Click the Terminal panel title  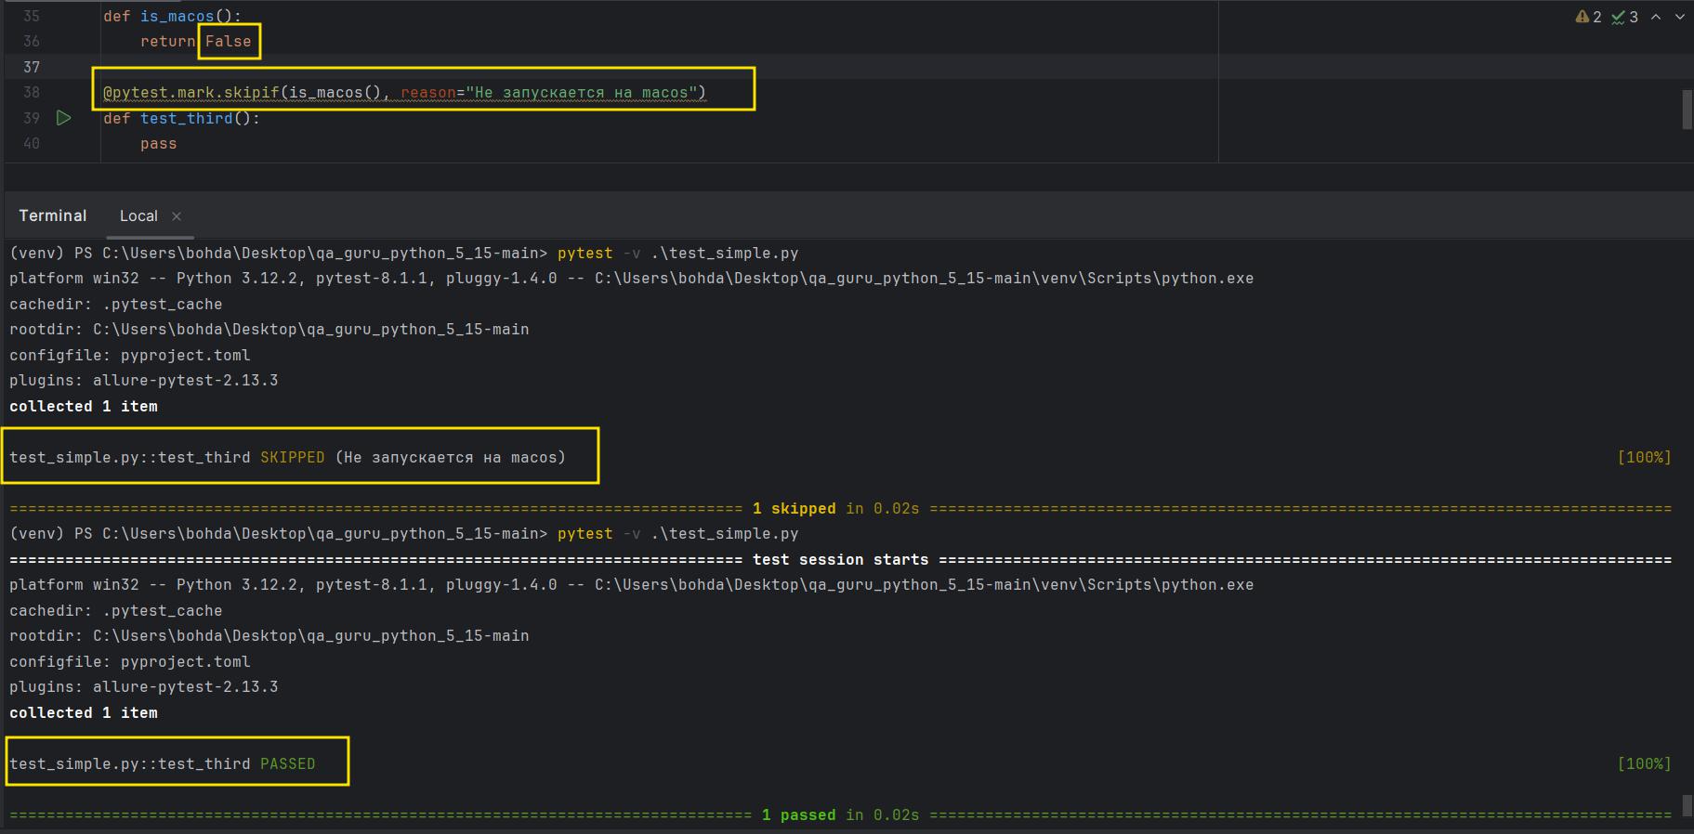(53, 215)
